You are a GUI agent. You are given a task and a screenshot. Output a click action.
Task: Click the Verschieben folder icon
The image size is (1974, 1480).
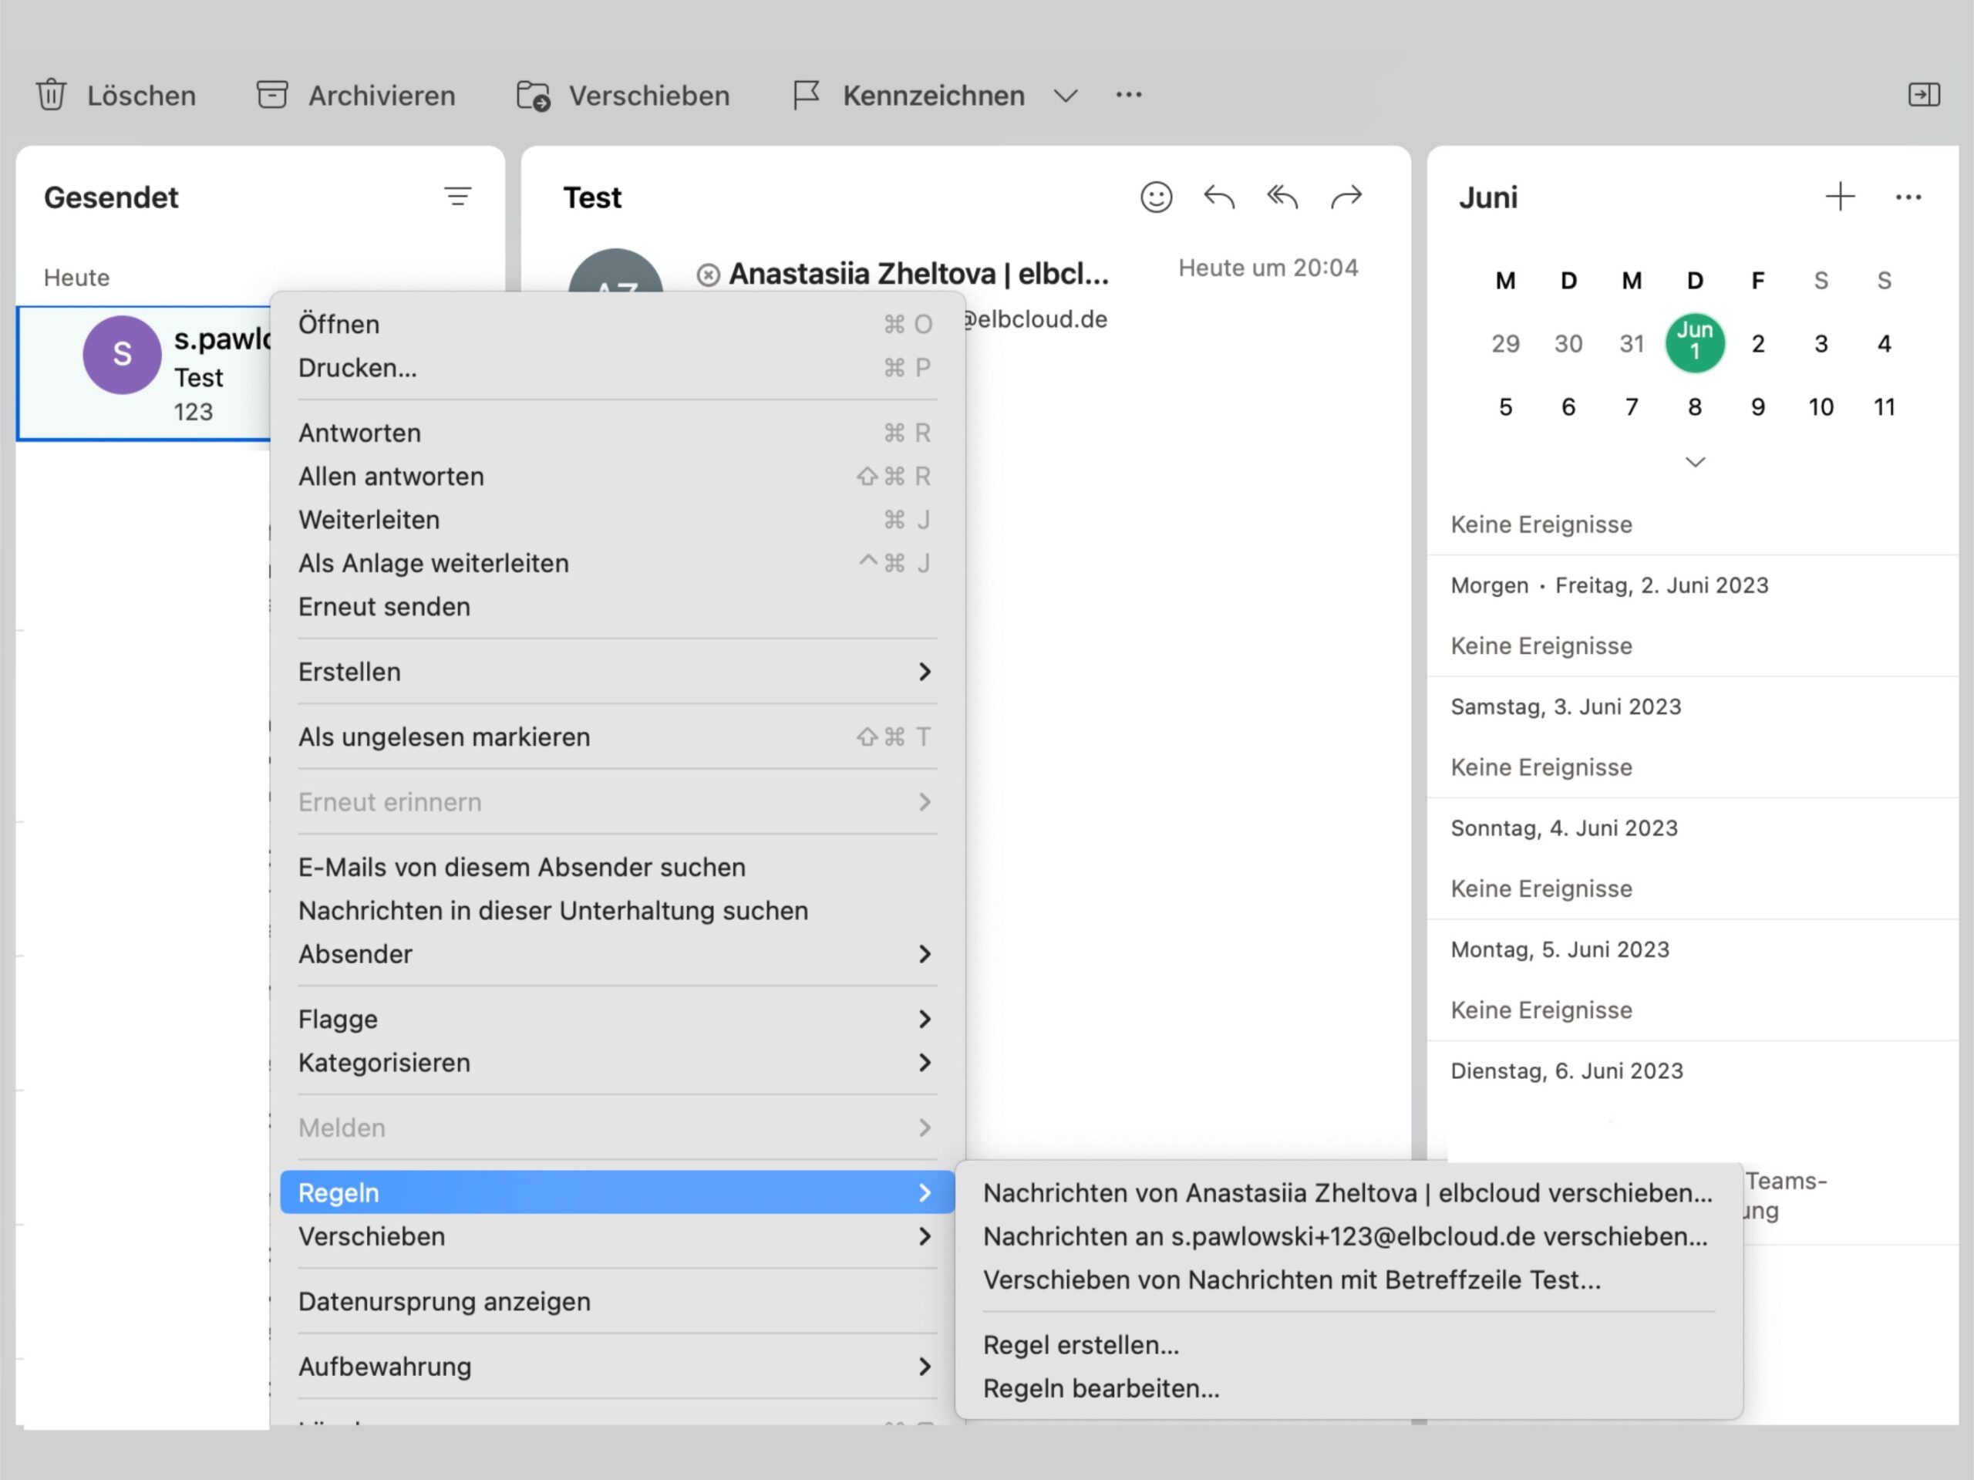click(534, 96)
